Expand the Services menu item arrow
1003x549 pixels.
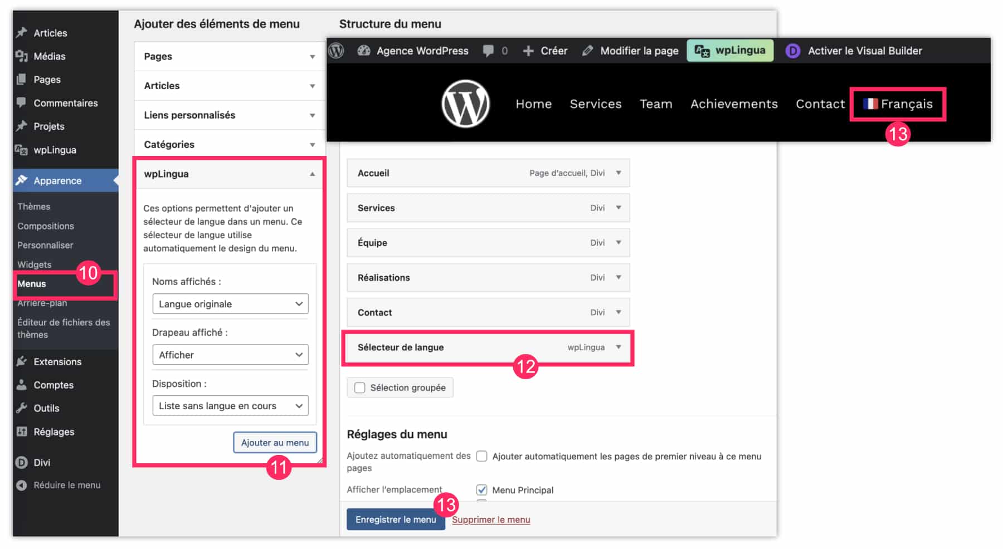619,208
